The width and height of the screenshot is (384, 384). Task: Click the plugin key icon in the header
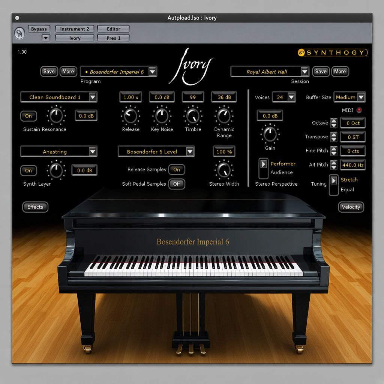19,33
